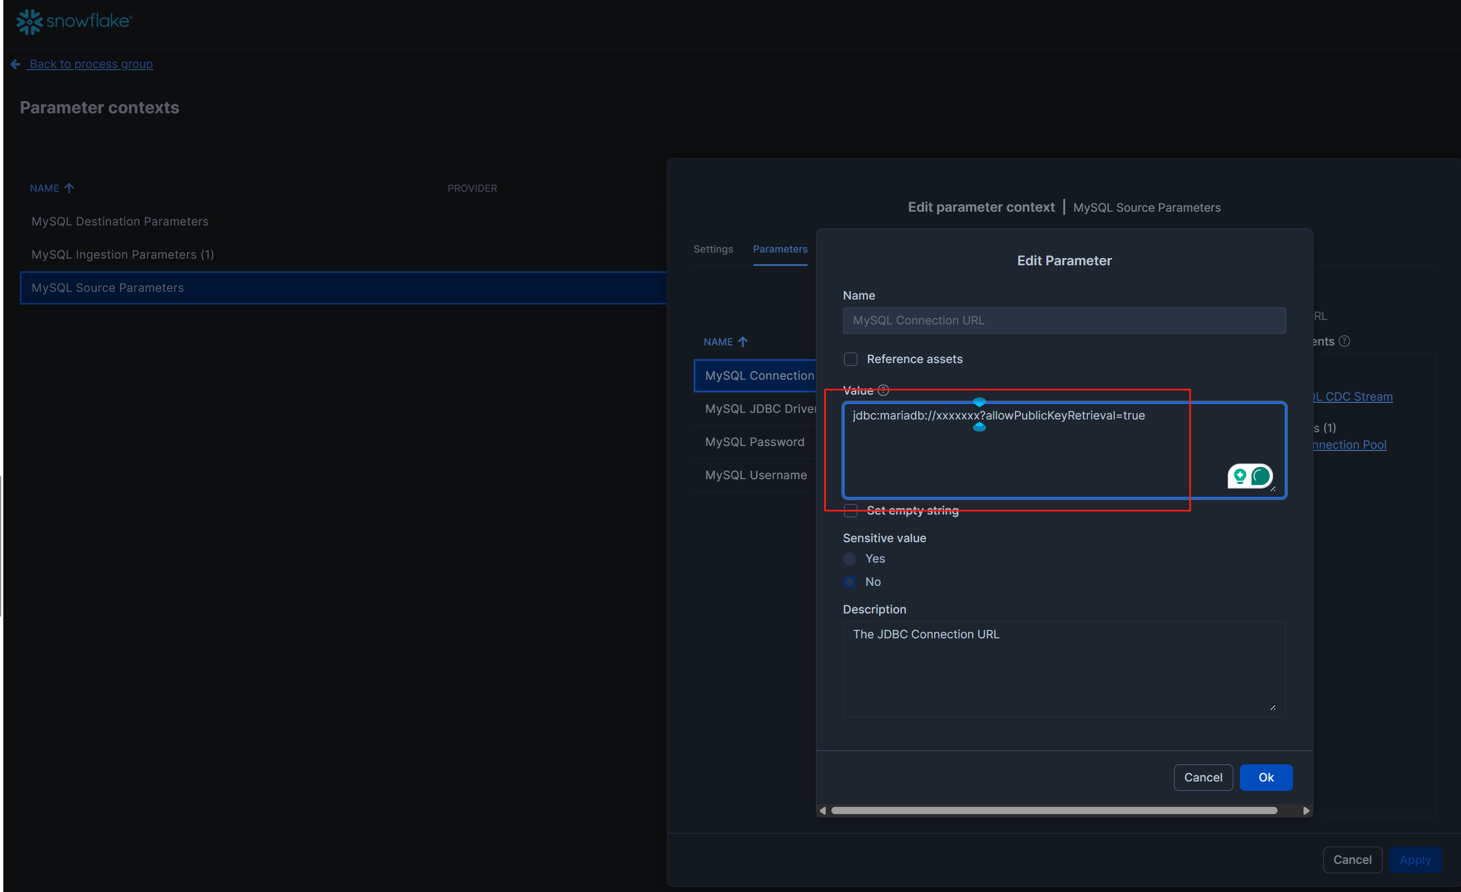This screenshot has height=892, width=1461.
Task: Open the Copilot lightbulb icon in Value field
Action: pyautogui.click(x=1240, y=476)
